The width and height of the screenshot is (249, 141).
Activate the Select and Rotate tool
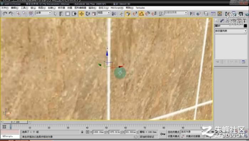(88, 14)
